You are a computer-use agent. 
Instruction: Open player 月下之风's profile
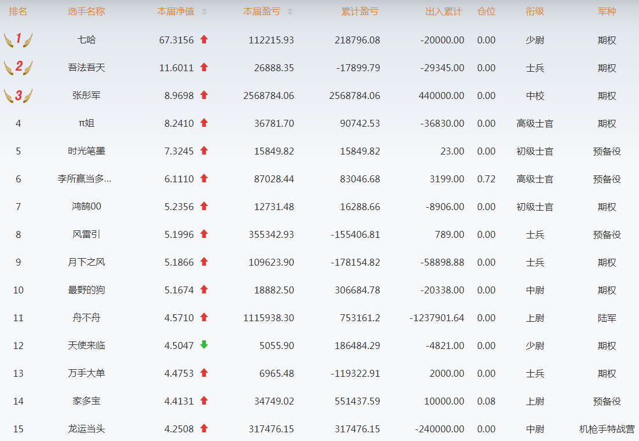86,262
